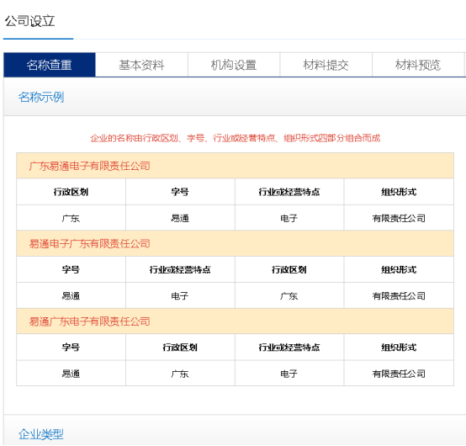Click the 电子 cell under 易通电子广东有限责任公司

(x=180, y=296)
